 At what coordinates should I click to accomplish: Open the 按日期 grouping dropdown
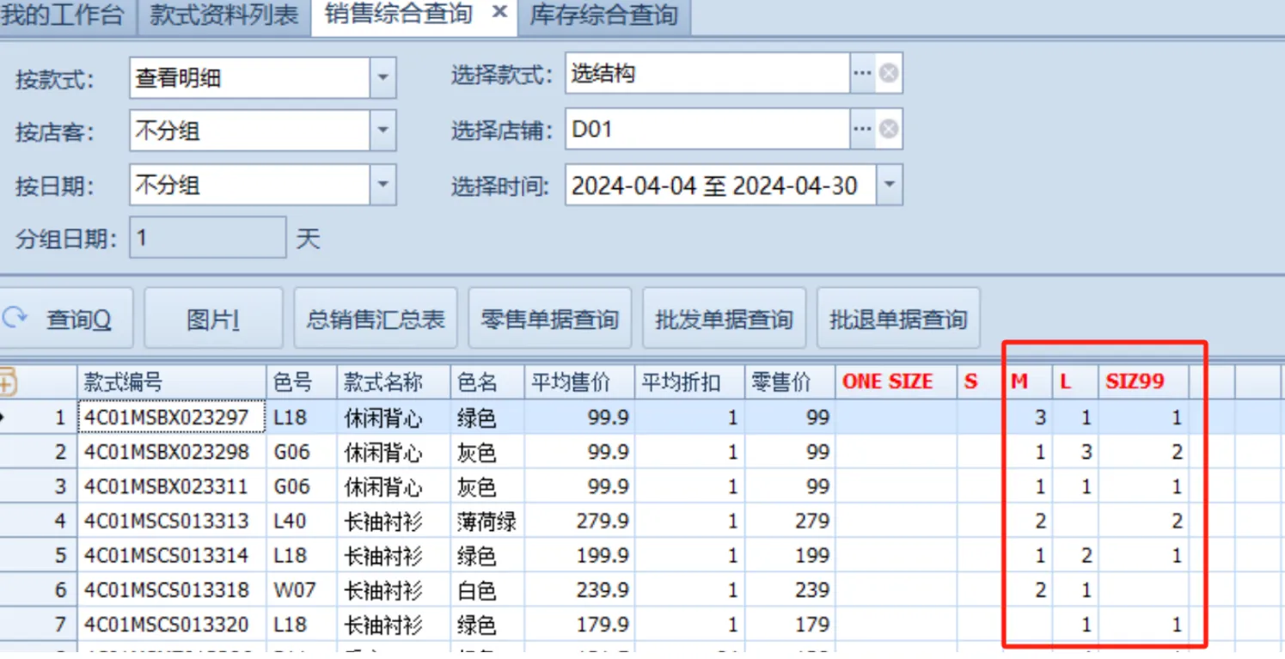[382, 185]
